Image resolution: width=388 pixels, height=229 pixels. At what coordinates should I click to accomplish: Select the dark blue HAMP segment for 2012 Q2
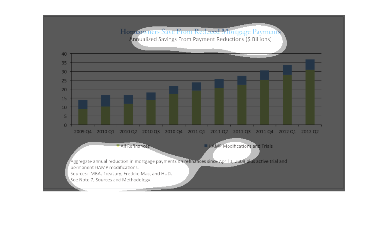click(x=310, y=64)
